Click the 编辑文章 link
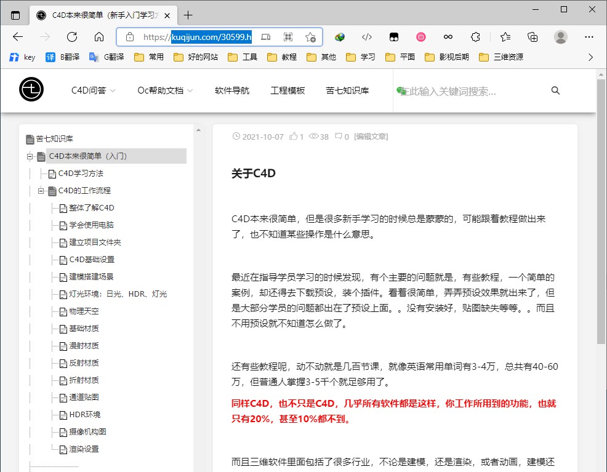The image size is (607, 472). (x=371, y=137)
